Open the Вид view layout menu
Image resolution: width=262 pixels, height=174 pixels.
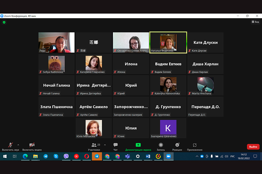[x=255, y=22]
